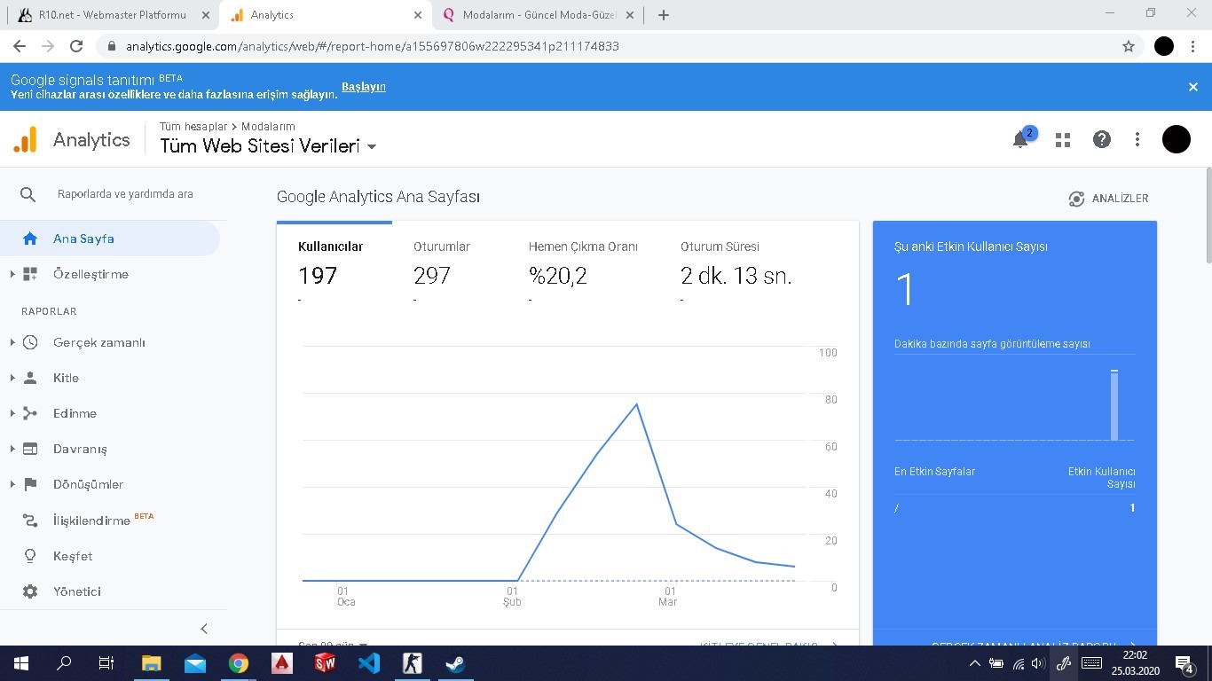Expand the Kitle reports arrow
The width and height of the screenshot is (1212, 681).
coord(12,378)
